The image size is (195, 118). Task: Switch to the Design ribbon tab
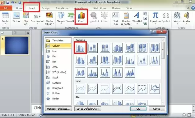45,8
